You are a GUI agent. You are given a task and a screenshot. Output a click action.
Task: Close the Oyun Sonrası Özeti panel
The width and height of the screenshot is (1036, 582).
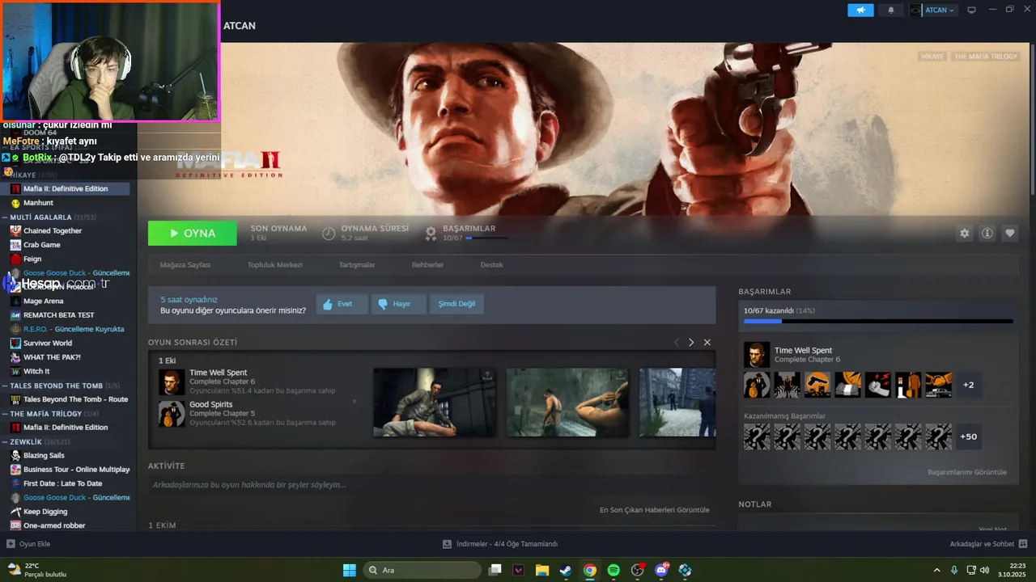pyautogui.click(x=707, y=342)
